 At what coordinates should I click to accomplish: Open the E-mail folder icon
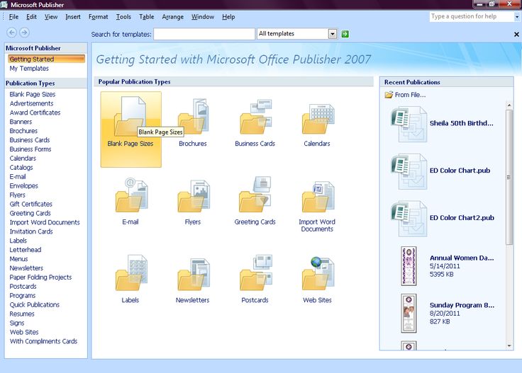pyautogui.click(x=131, y=195)
